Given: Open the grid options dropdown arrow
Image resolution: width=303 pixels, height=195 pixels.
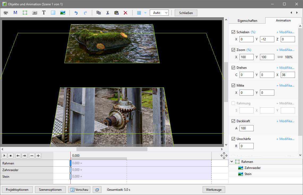Looking at the screenshot, I should click(x=145, y=13).
